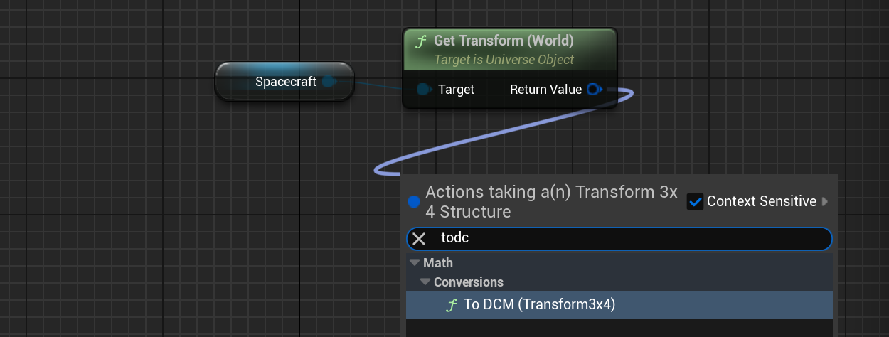Collapse the Conversions subcategory triangle

click(425, 282)
